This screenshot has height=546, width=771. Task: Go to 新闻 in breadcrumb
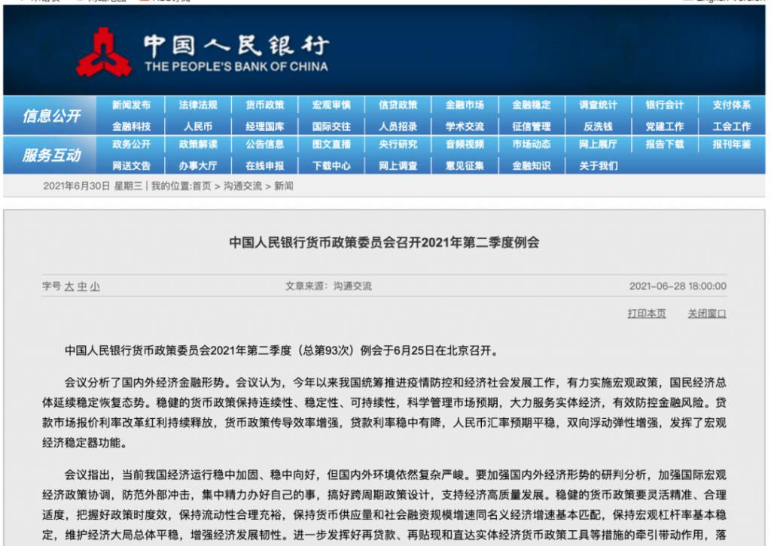284,186
